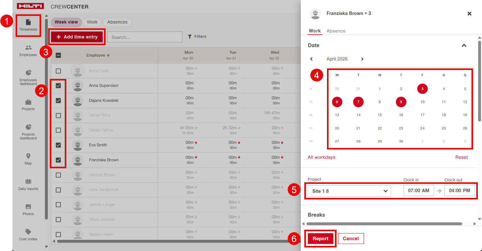Deselect April 6 in the calendar
482x251 pixels.
[337, 102]
